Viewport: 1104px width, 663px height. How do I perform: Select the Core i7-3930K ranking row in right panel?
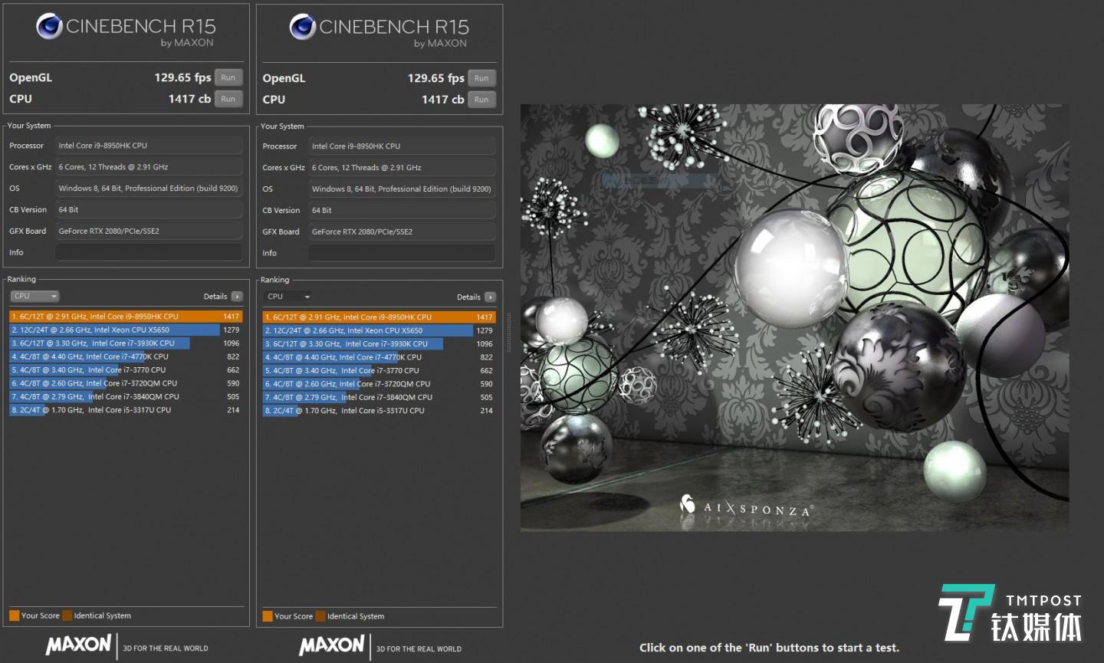tap(368, 344)
